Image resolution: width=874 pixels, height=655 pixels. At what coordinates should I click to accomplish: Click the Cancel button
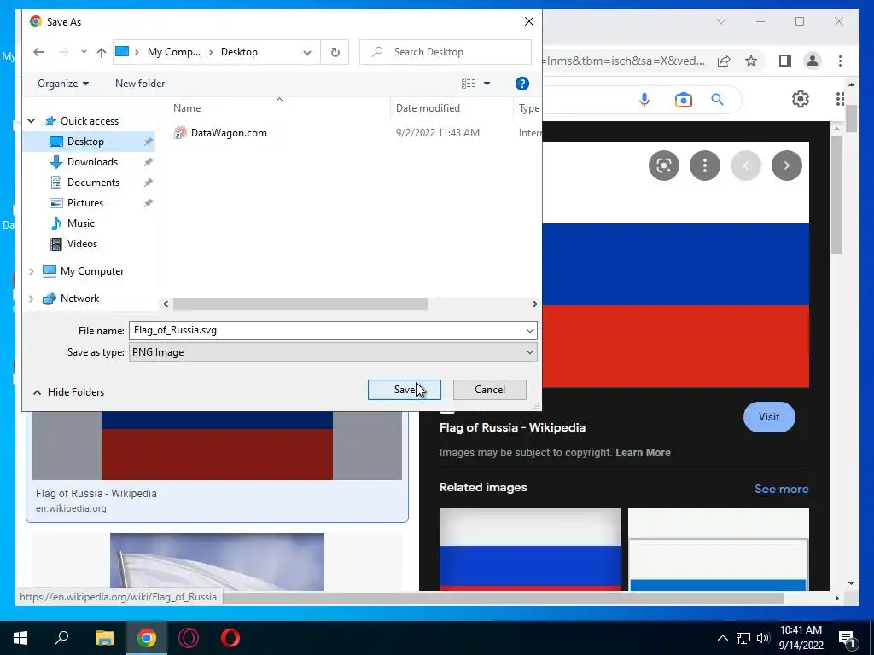[x=489, y=390]
